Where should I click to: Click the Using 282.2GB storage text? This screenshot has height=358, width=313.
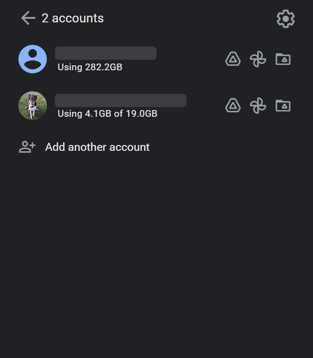(x=90, y=67)
